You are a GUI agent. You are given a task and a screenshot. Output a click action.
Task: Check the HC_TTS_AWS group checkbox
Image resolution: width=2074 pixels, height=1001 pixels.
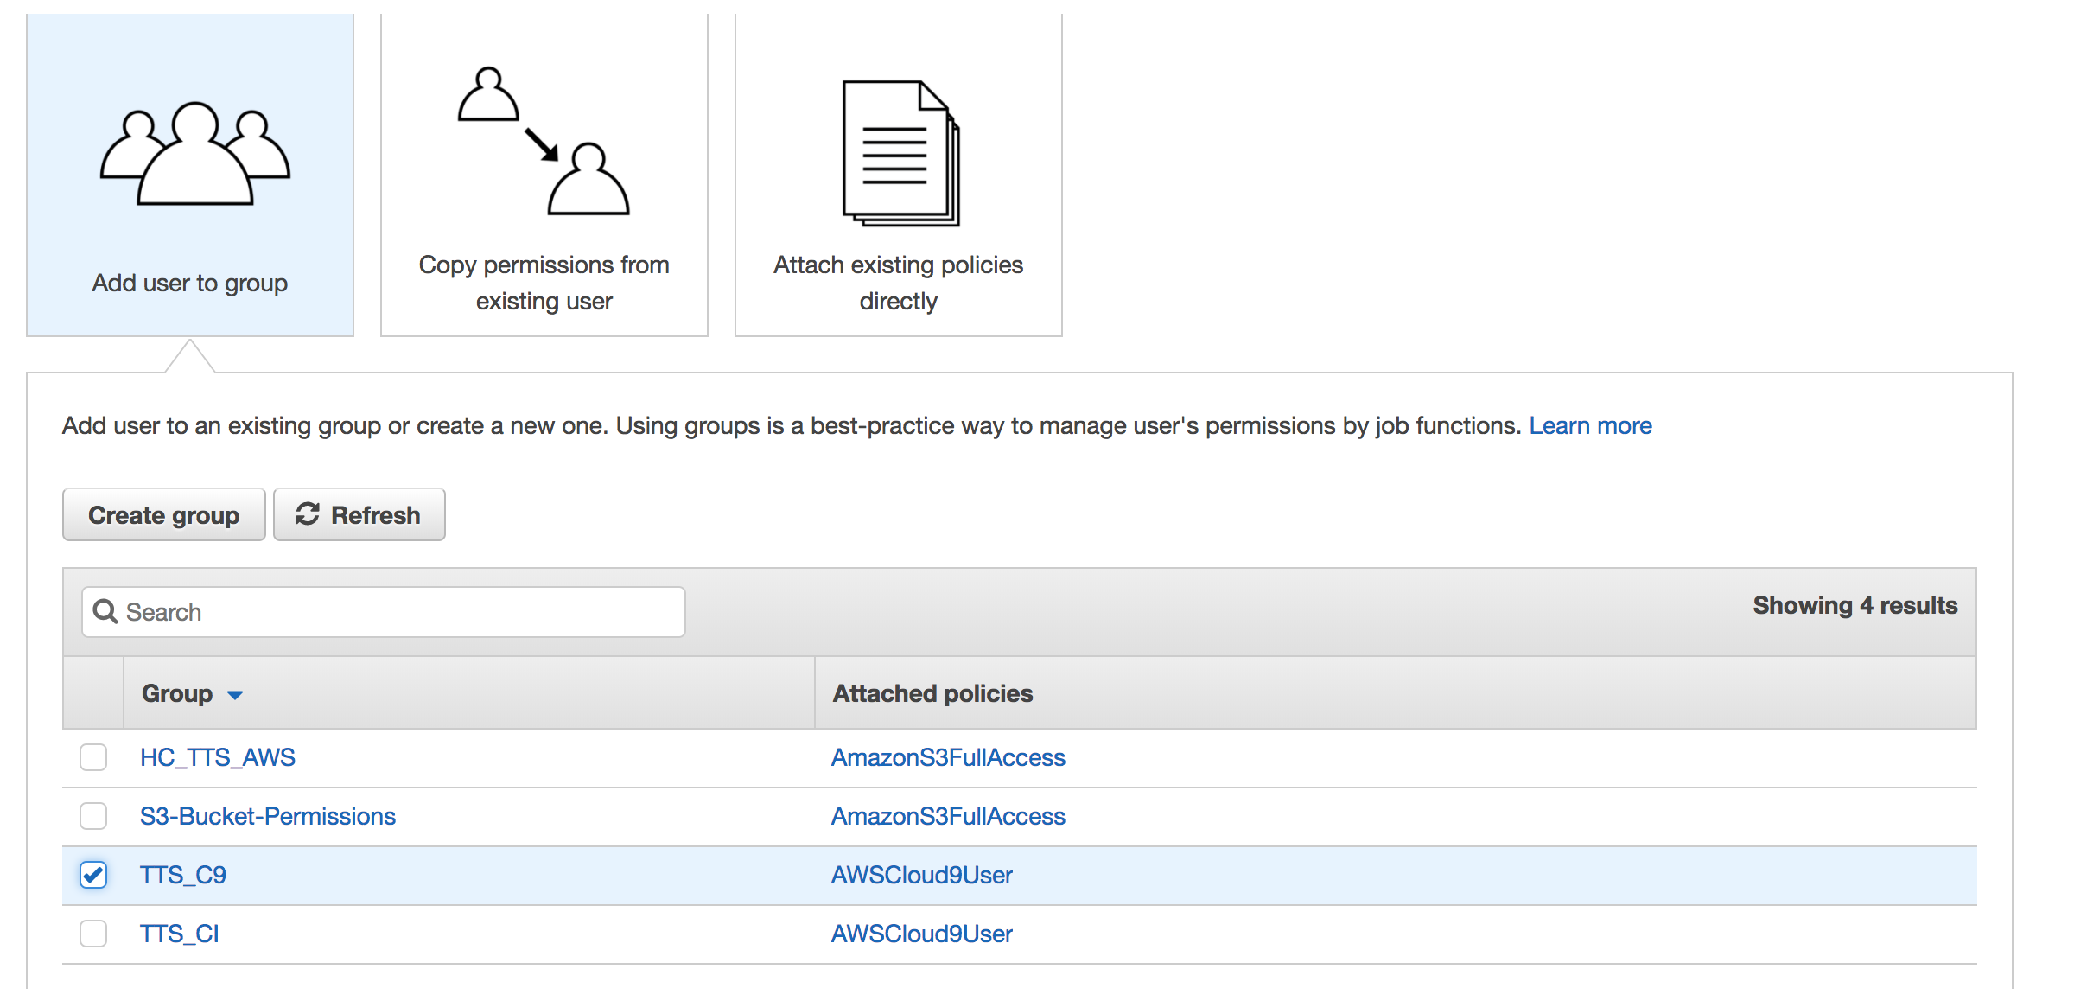[93, 757]
